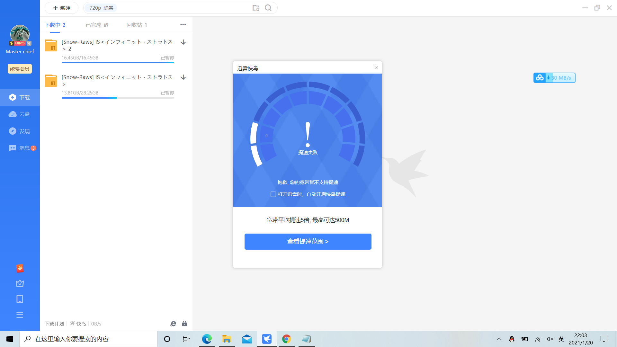Screen dimensions: 617x347
Task: Switch to Completed (已完成) tab
Action: pos(97,25)
